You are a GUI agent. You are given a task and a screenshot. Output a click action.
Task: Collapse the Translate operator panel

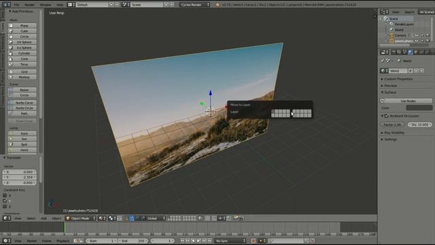(12, 157)
